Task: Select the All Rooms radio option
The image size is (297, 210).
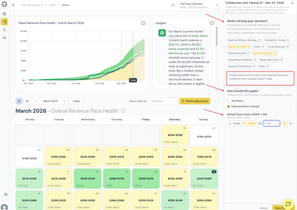Action: click(x=229, y=101)
